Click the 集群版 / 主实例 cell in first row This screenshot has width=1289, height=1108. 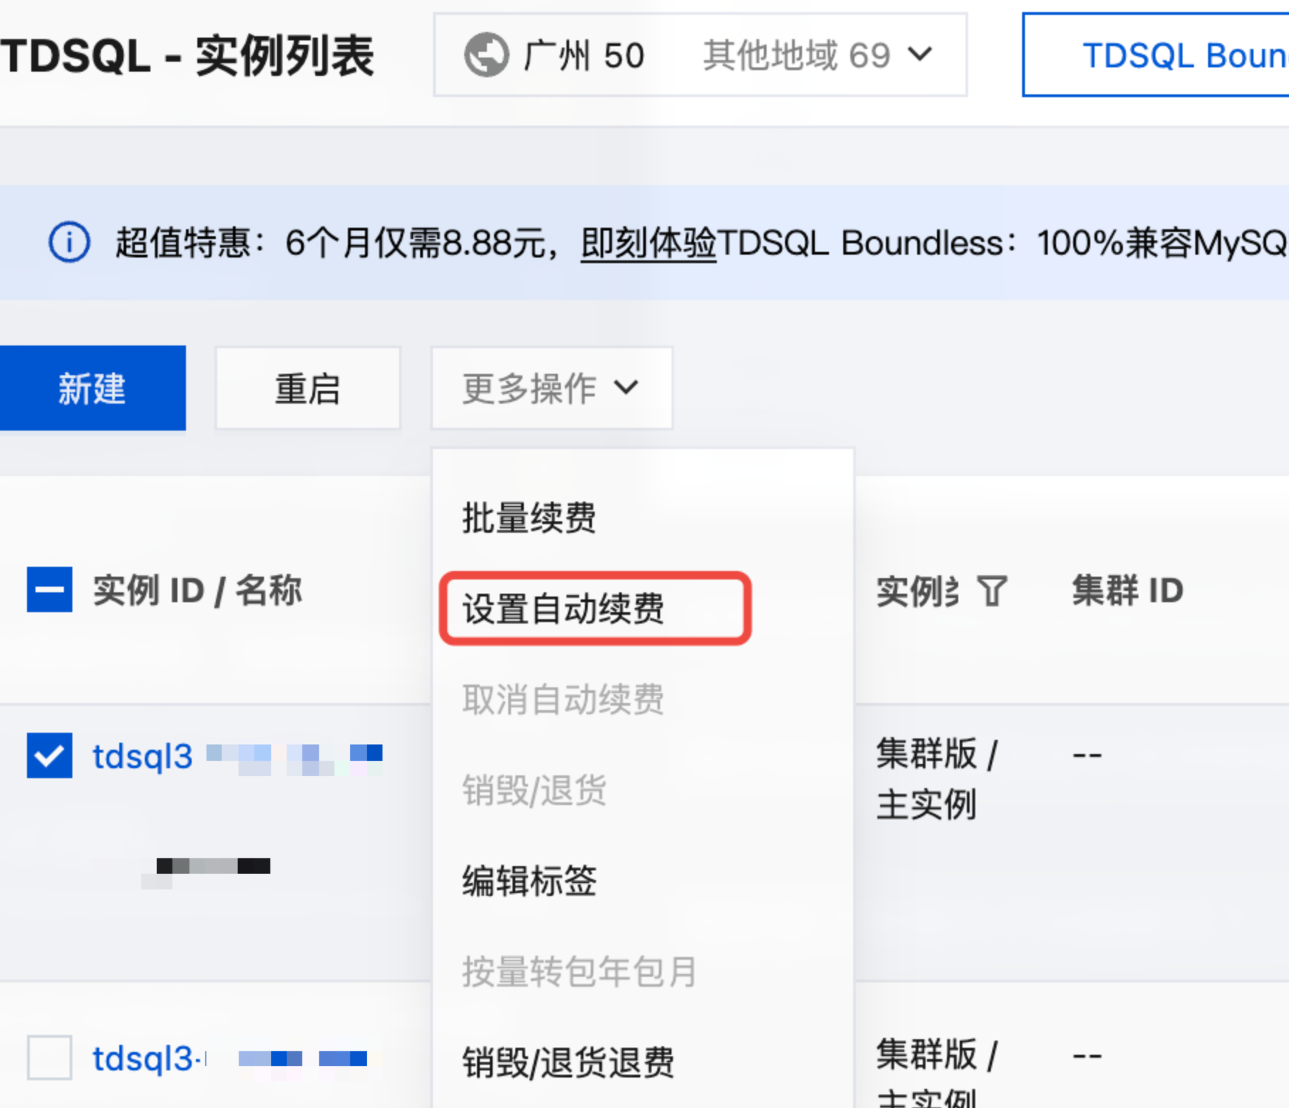tap(938, 779)
